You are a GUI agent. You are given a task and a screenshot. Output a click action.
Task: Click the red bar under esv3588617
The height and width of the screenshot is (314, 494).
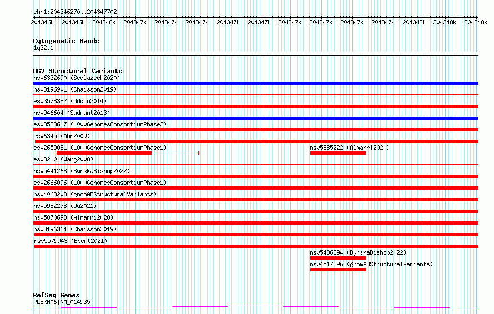(x=255, y=130)
